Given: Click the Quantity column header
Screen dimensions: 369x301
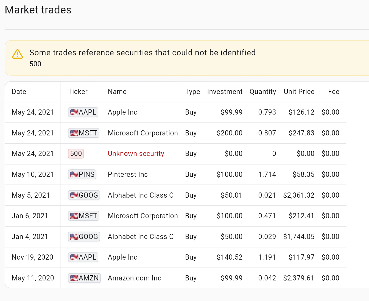Looking at the screenshot, I should click(263, 92).
